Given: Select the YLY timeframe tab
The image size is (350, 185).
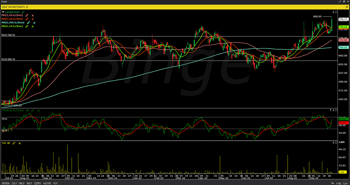Looking at the screenshot, I should tap(55, 183).
